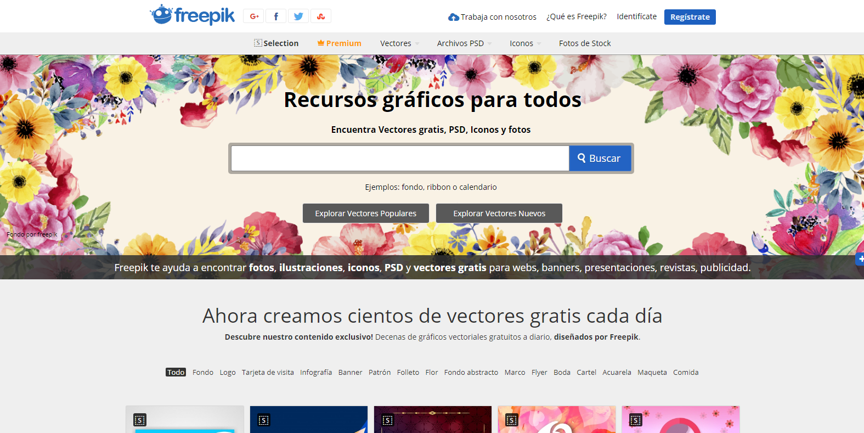This screenshot has height=433, width=864.
Task: Click the Buscar search button
Action: coord(600,159)
